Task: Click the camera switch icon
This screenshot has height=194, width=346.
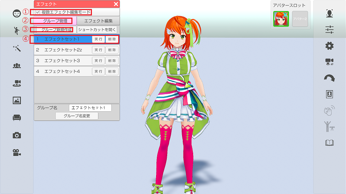Action: pos(329,62)
